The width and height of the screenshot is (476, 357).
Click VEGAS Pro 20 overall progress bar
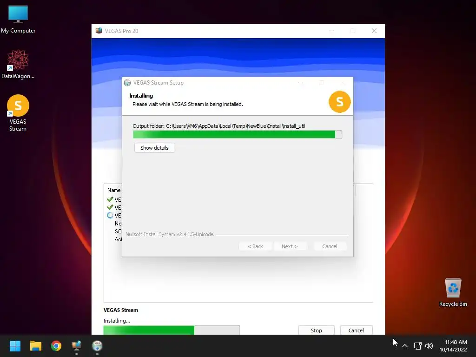point(172,330)
